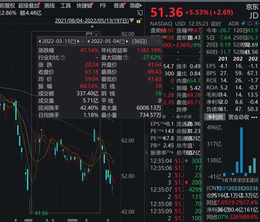This screenshot has height=222, width=260.
Task: Close the interval statistics panel
Action: [x=158, y=41]
